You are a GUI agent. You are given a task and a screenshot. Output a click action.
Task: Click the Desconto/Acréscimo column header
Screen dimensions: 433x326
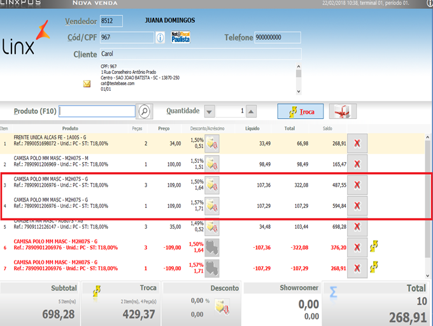(207, 128)
